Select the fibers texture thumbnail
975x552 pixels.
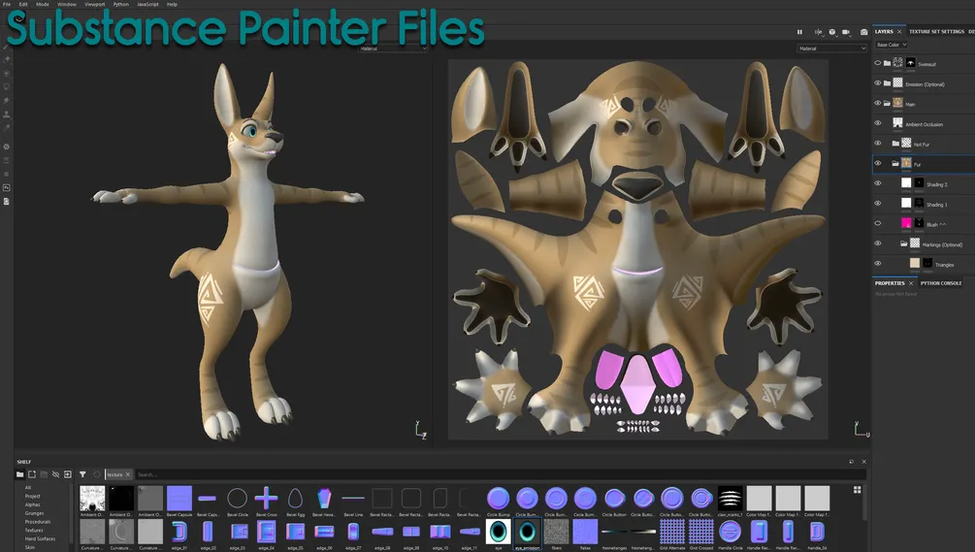click(x=556, y=532)
